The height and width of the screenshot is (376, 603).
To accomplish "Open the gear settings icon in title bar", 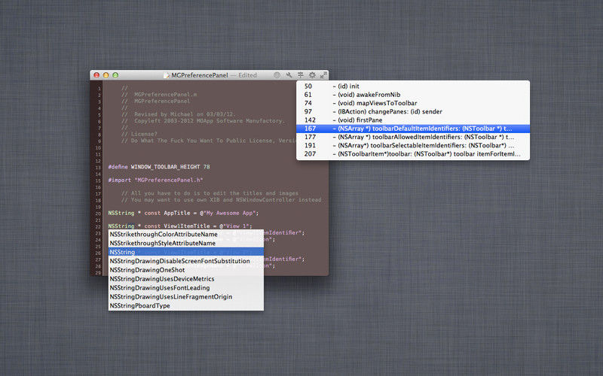I will pyautogui.click(x=312, y=75).
